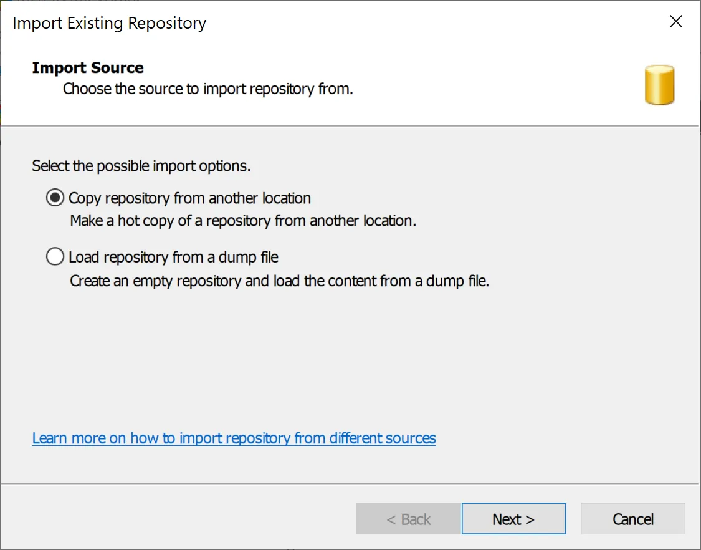Click the 'Import Existing Repository' window title

109,24
